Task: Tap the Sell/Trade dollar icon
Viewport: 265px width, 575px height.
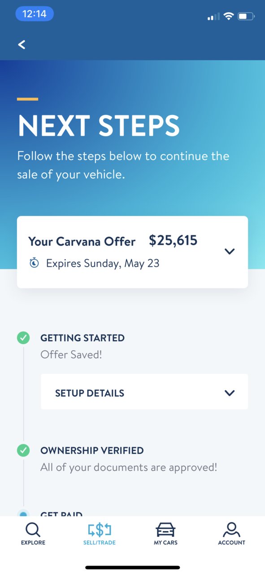Action: [x=99, y=530]
